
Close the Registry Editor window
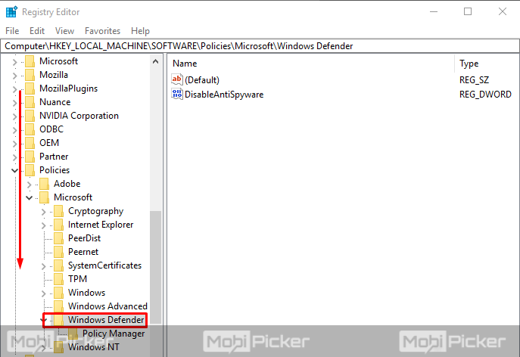(x=503, y=12)
